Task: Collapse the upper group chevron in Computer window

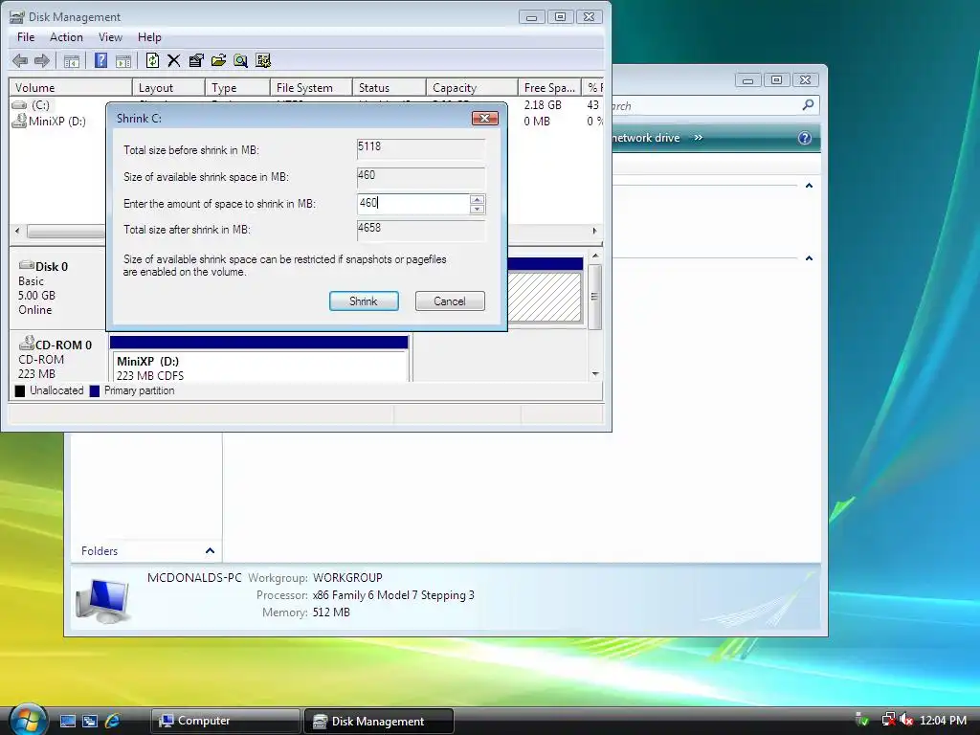Action: point(809,186)
